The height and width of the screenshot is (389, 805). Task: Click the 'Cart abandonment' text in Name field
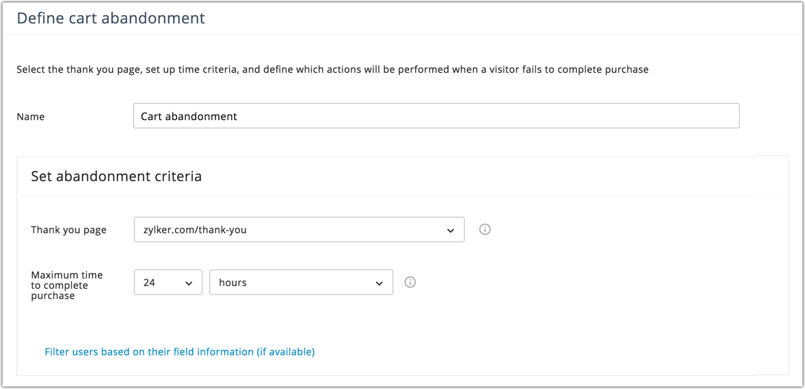189,117
